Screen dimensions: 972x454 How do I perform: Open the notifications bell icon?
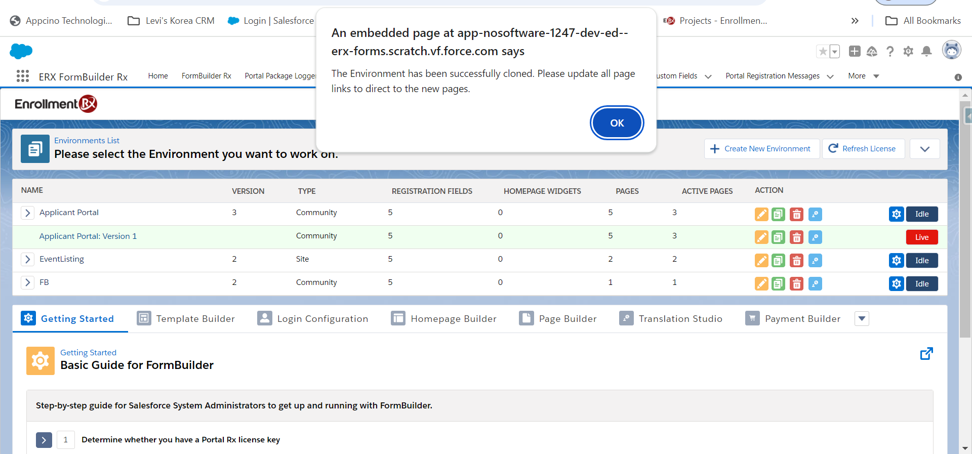click(x=926, y=51)
